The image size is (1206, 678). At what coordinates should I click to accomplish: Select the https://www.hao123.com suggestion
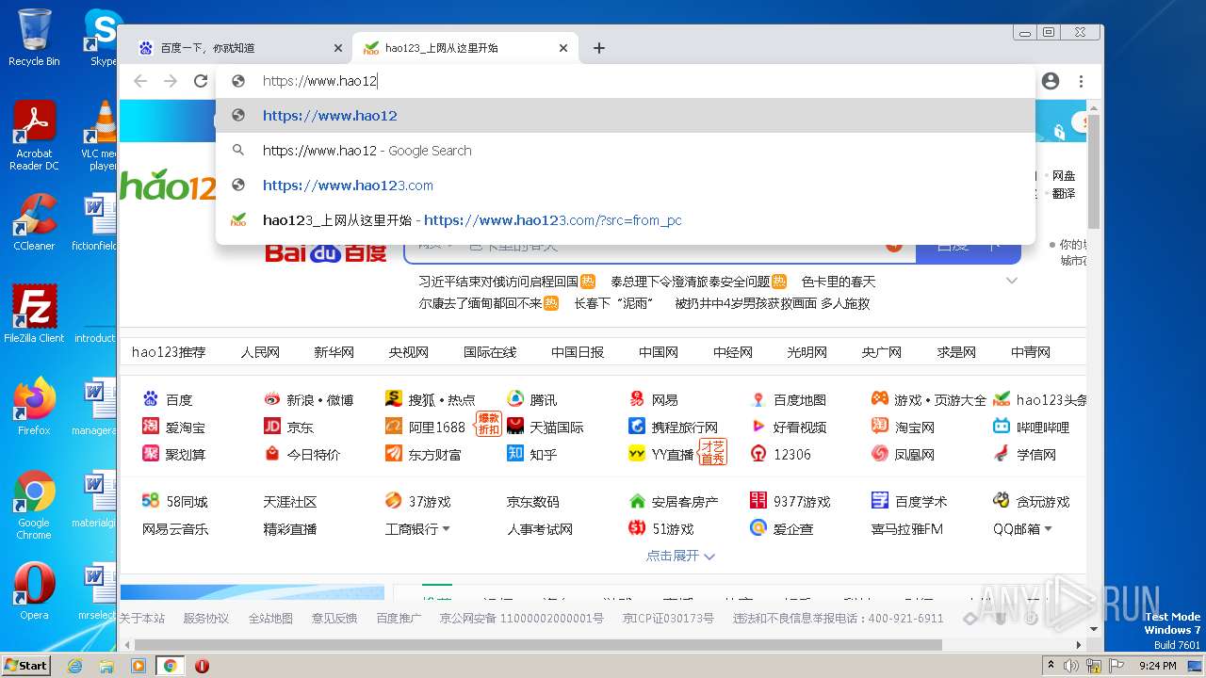(x=626, y=186)
